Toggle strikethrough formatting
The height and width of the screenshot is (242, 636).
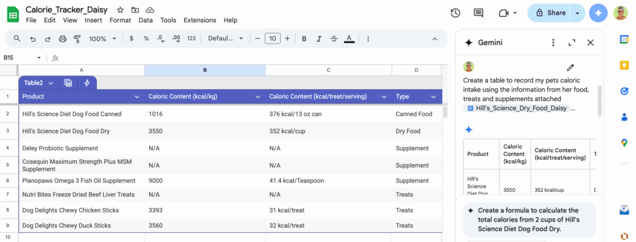point(334,39)
